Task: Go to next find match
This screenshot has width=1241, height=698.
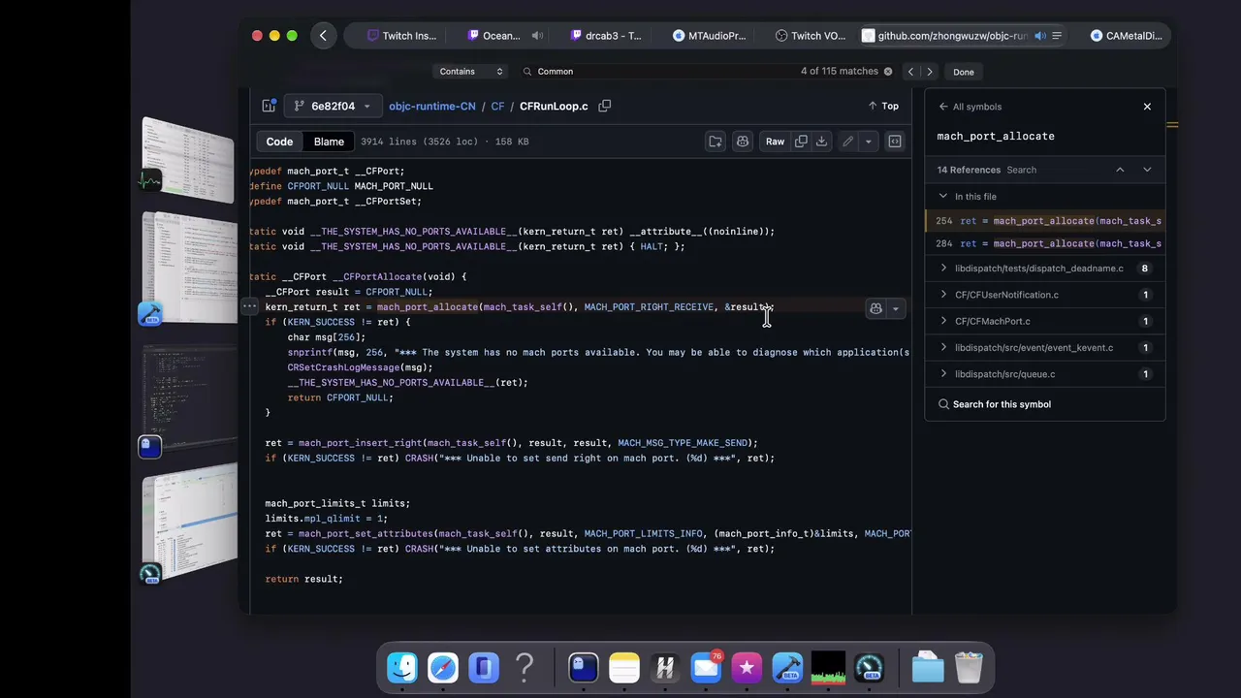Action: click(929, 71)
